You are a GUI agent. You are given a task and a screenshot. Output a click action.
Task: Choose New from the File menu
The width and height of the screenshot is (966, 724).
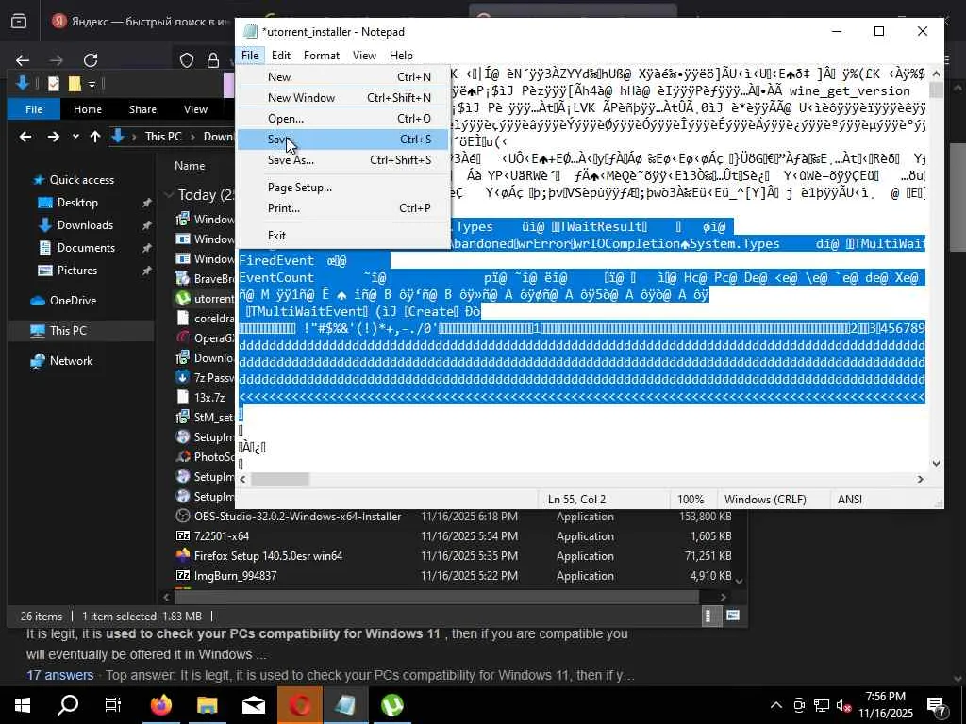(x=343, y=77)
